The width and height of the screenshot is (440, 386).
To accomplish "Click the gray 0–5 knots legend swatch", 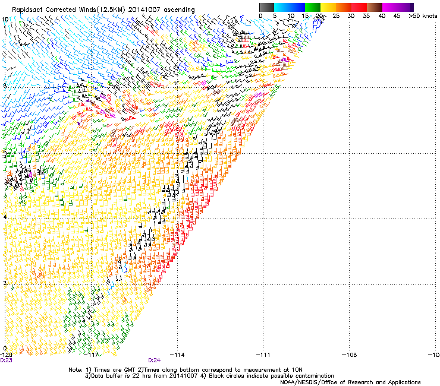I will tap(266, 7).
